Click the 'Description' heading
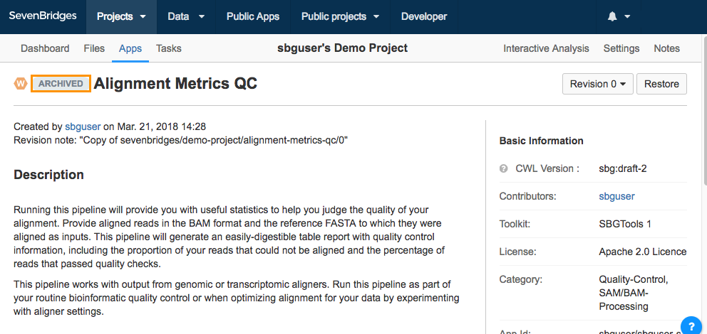The image size is (707, 334). (x=48, y=174)
